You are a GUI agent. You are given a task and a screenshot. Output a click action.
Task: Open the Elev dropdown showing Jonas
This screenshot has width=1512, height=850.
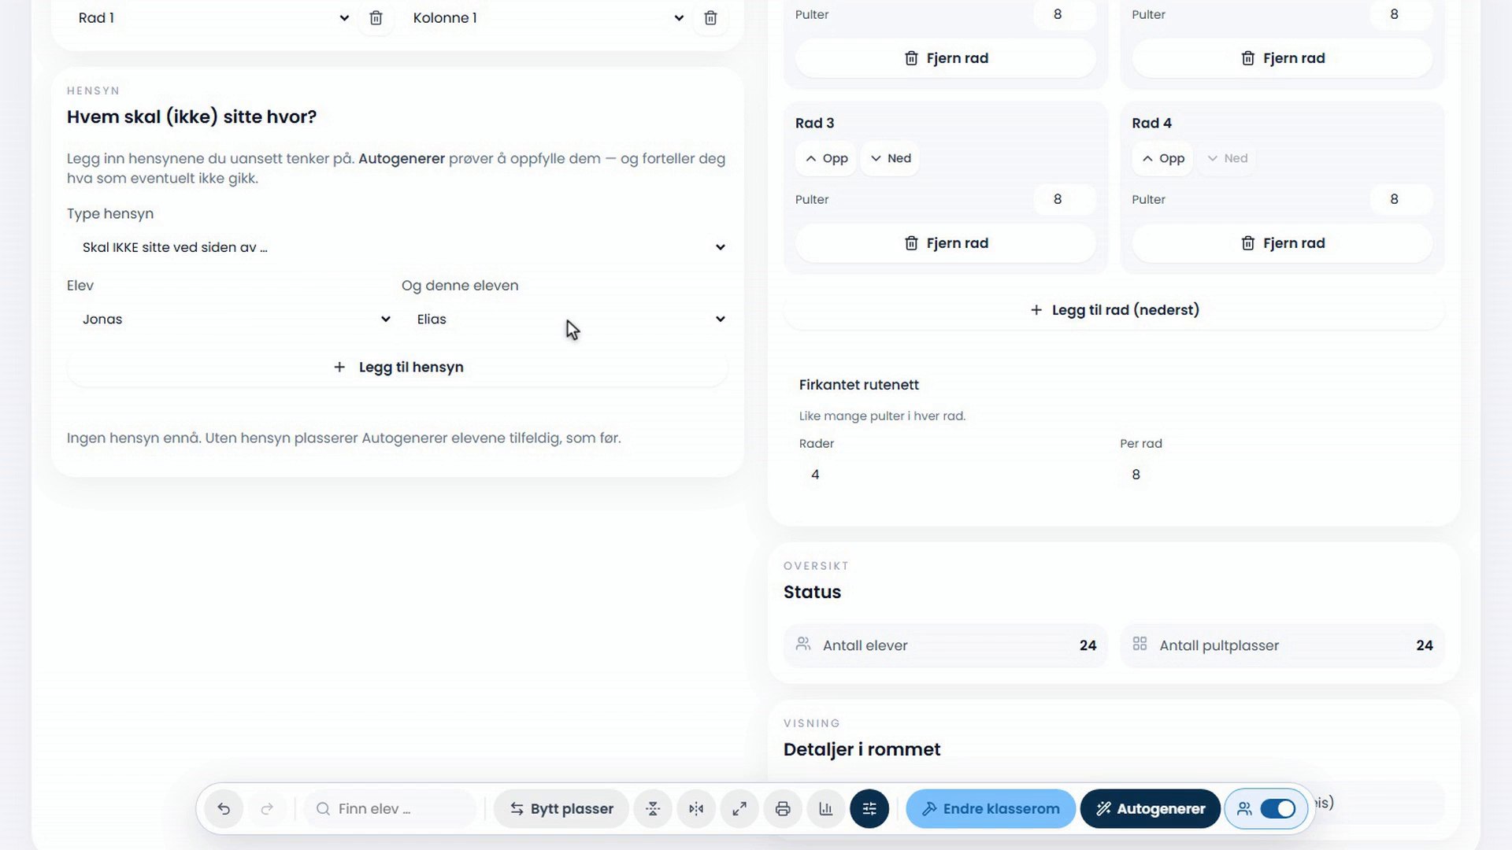pyautogui.click(x=230, y=319)
